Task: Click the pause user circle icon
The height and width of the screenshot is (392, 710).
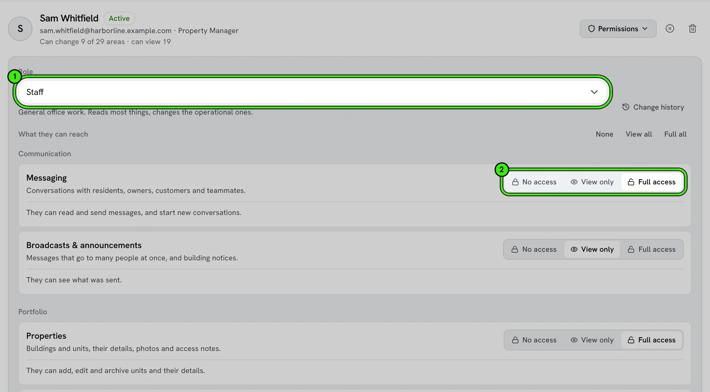Action: click(x=670, y=28)
